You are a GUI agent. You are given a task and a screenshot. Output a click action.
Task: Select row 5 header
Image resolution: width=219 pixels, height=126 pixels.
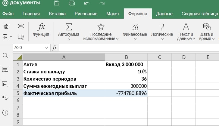(18, 93)
